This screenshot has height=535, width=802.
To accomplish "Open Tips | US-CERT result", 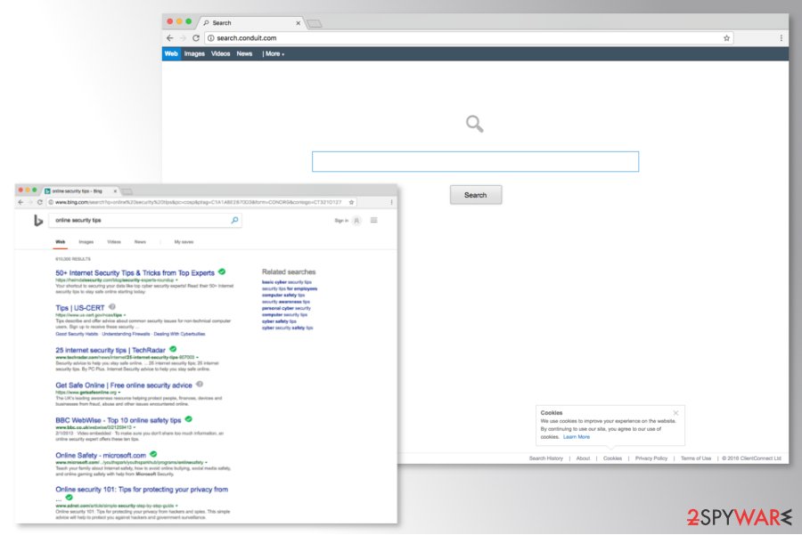I will pos(80,308).
